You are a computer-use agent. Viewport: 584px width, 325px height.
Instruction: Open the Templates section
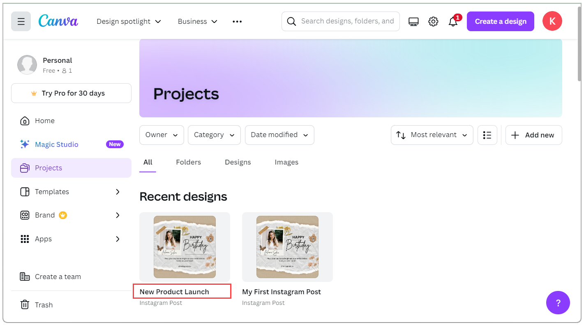coord(52,191)
